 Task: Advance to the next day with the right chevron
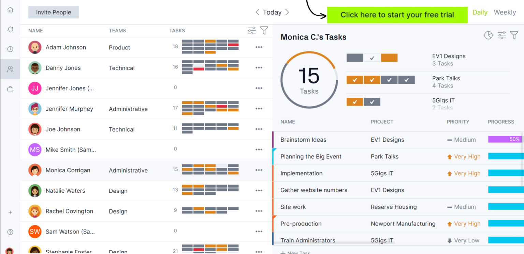click(287, 12)
